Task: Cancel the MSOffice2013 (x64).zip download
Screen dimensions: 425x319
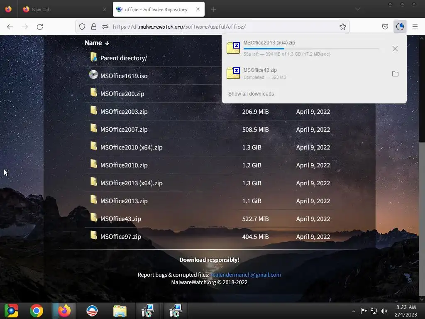Action: click(395, 49)
